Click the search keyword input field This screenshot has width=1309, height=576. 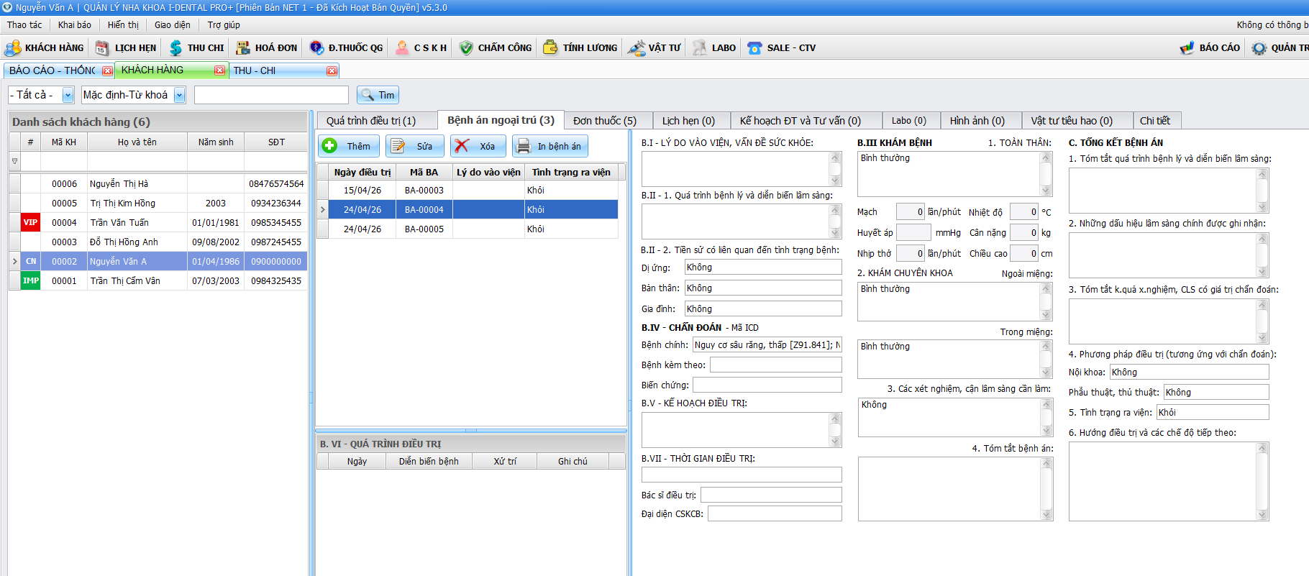271,95
